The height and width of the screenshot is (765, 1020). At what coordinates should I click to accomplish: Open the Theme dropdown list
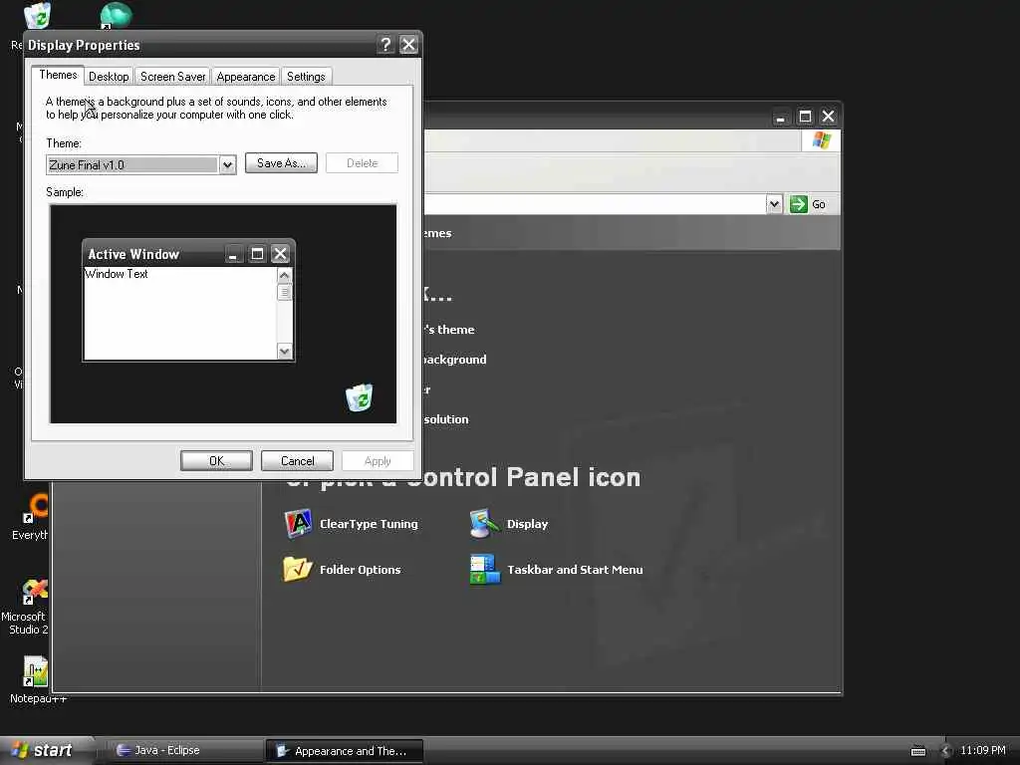point(227,164)
